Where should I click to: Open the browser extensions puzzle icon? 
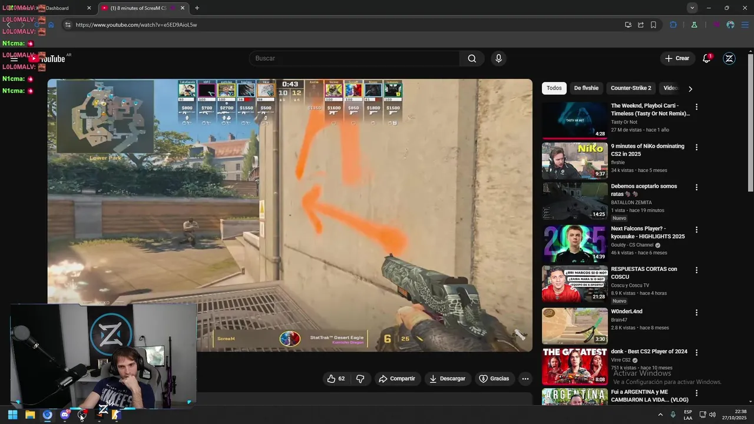tap(673, 25)
